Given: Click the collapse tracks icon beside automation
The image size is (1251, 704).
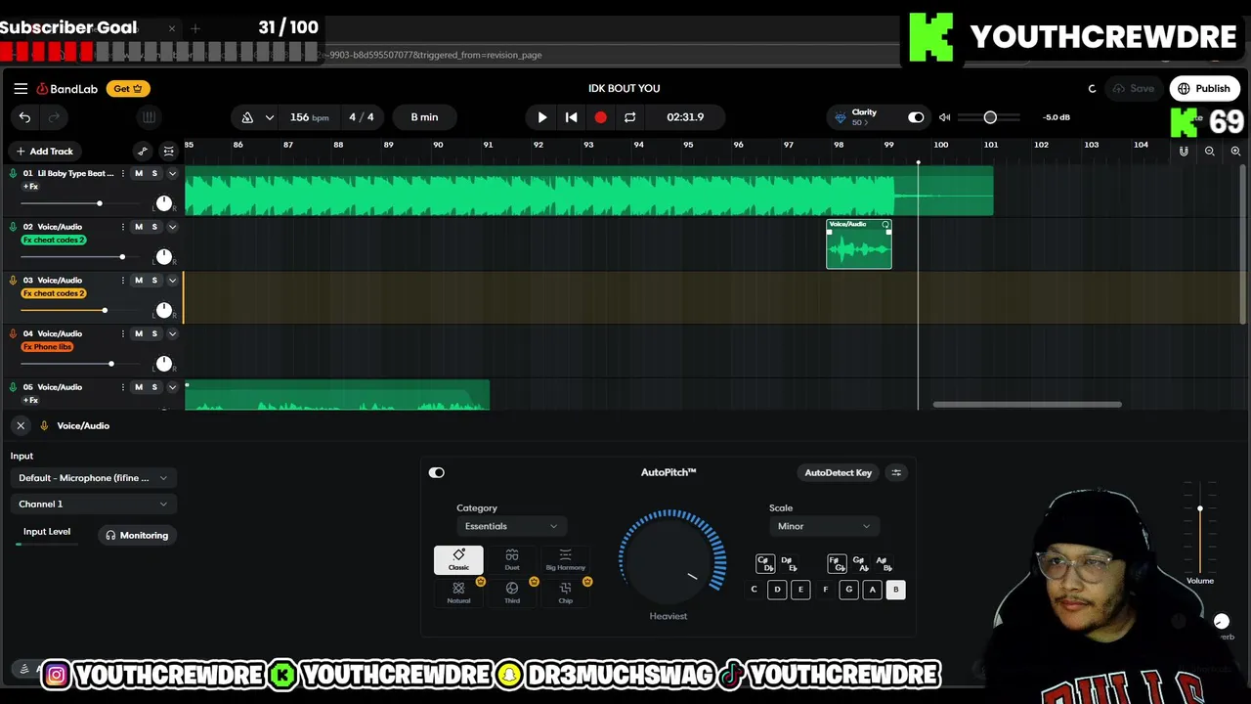Looking at the screenshot, I should pyautogui.click(x=168, y=151).
